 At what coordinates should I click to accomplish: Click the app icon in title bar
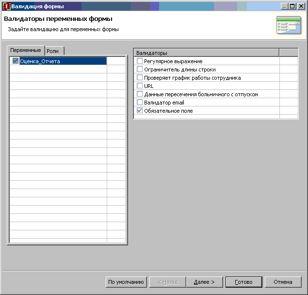coord(6,6)
